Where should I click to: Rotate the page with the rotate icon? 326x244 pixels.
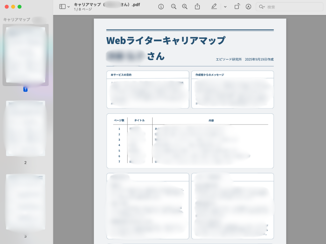click(237, 7)
